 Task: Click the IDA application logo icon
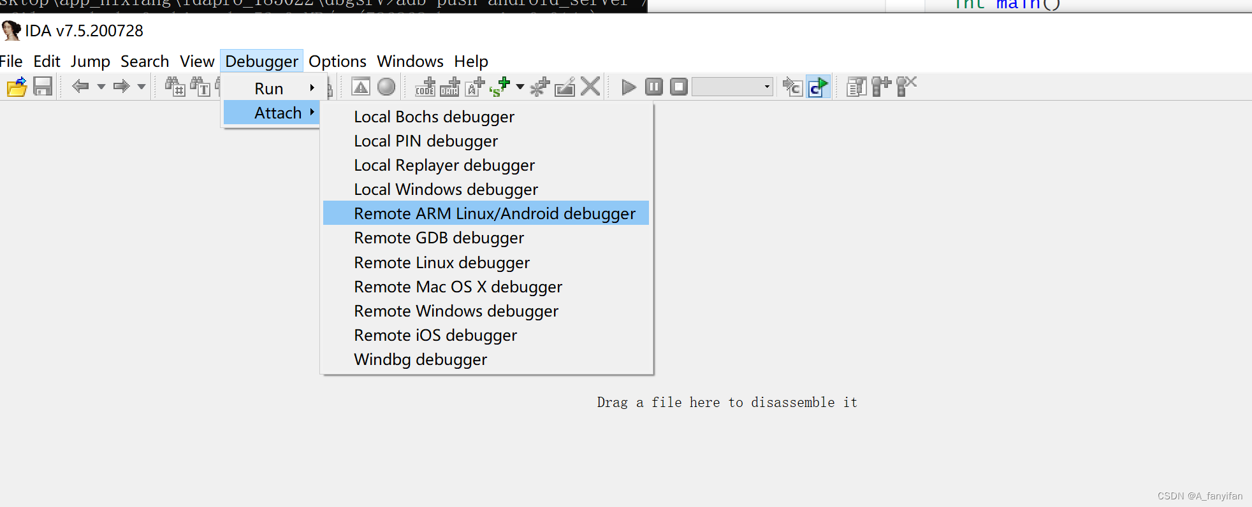(11, 31)
